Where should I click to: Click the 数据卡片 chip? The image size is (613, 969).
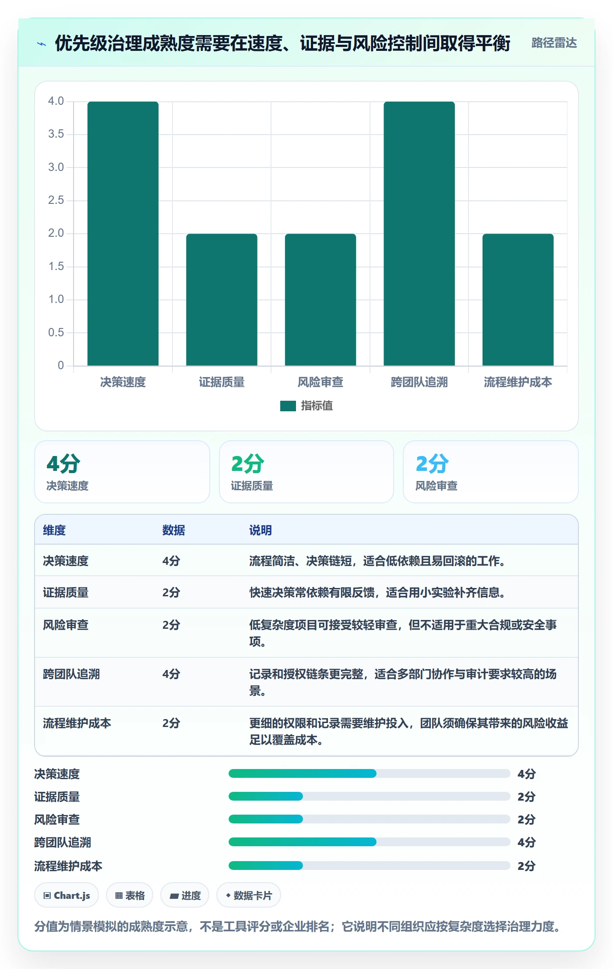pyautogui.click(x=249, y=895)
